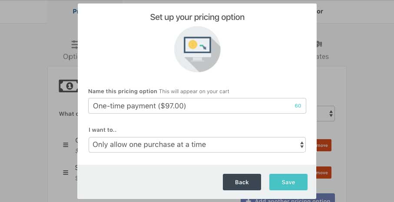The width and height of the screenshot is (394, 202).
Task: Switch to the partially hidden 'Pr' tab
Action: (x=75, y=11)
